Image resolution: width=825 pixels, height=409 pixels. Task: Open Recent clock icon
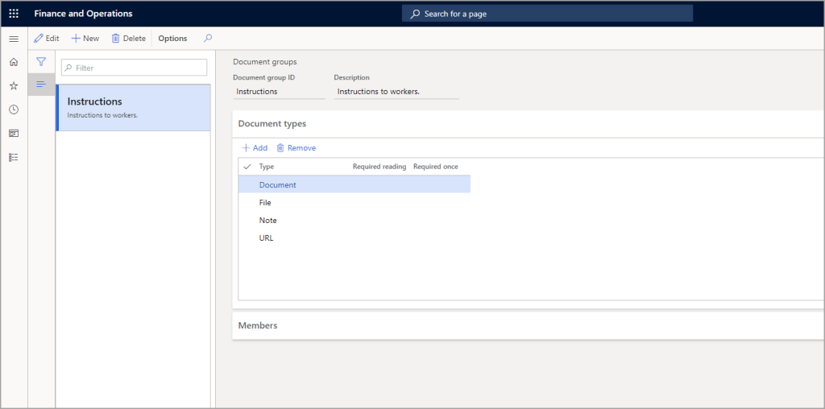click(14, 109)
